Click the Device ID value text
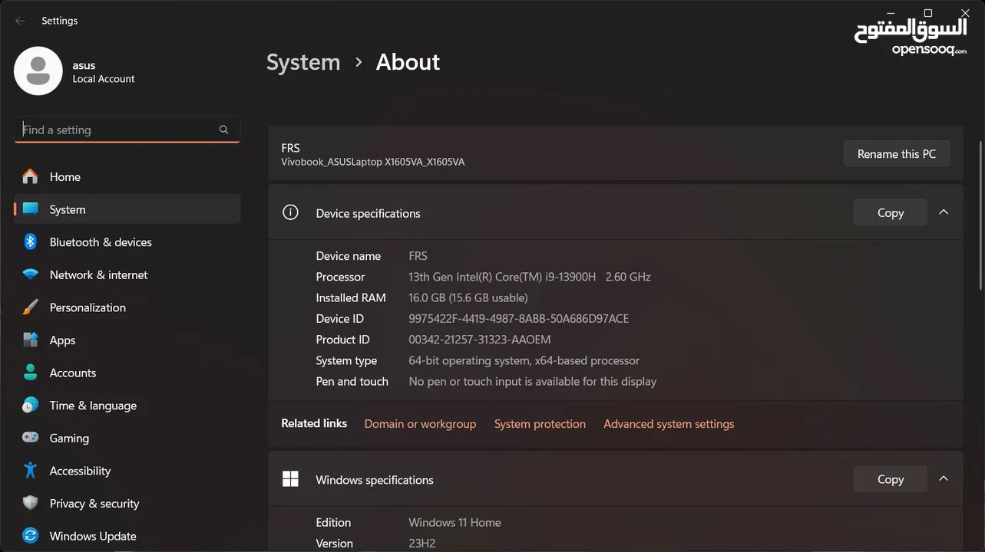The width and height of the screenshot is (985, 552). (x=518, y=318)
